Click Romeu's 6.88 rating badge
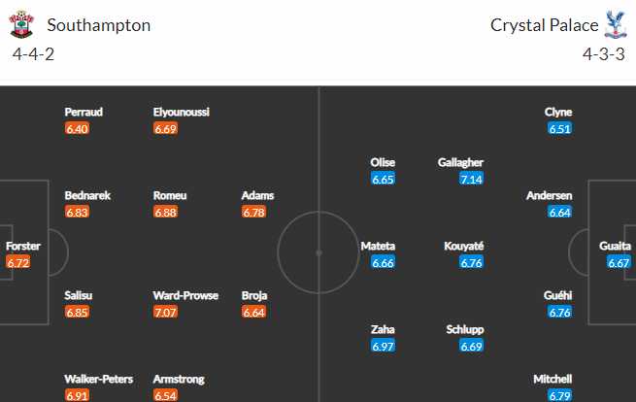 tap(165, 212)
